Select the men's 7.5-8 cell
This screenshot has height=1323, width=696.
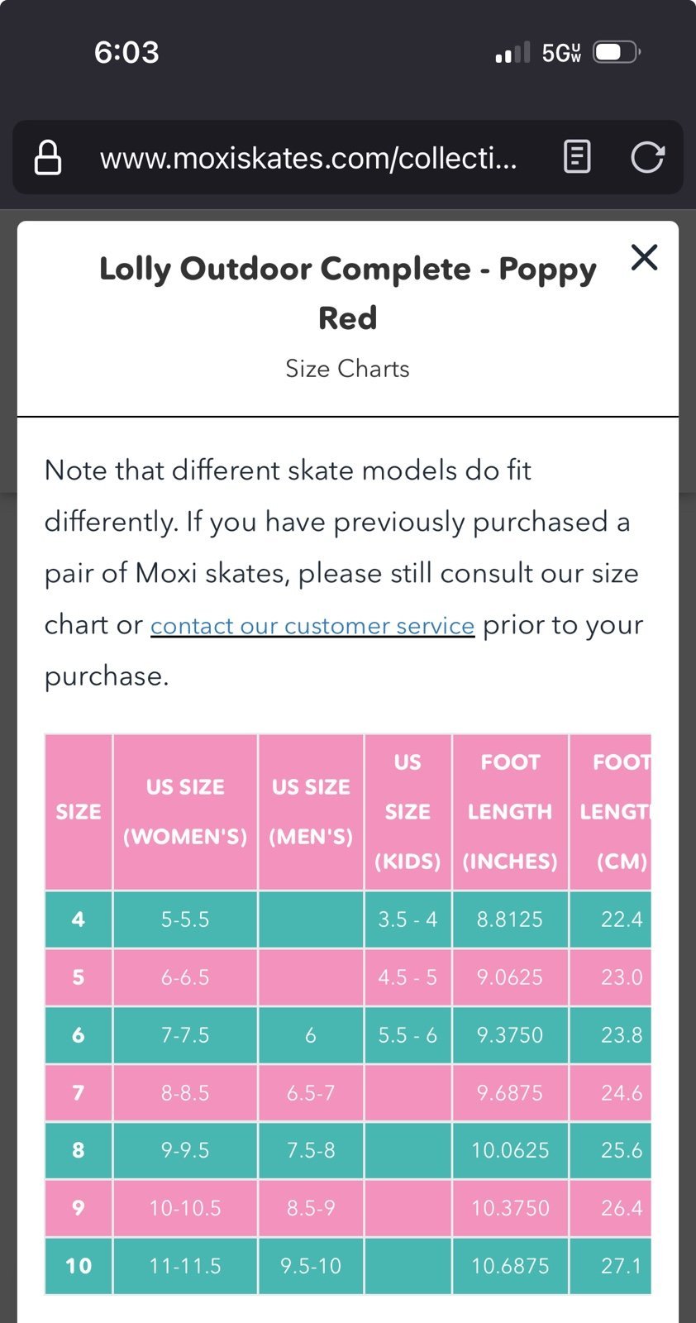tap(311, 1150)
